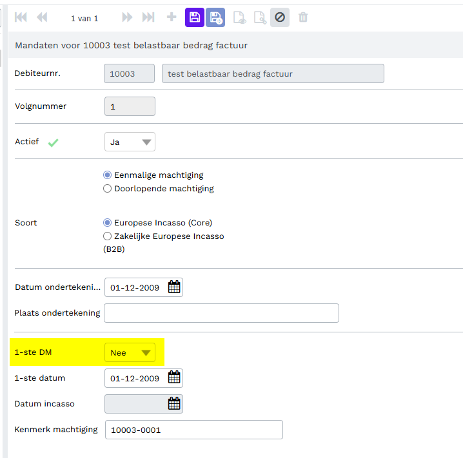The width and height of the screenshot is (463, 458).
Task: Open calendar picker for 1-ste datum
Action: [x=174, y=378]
